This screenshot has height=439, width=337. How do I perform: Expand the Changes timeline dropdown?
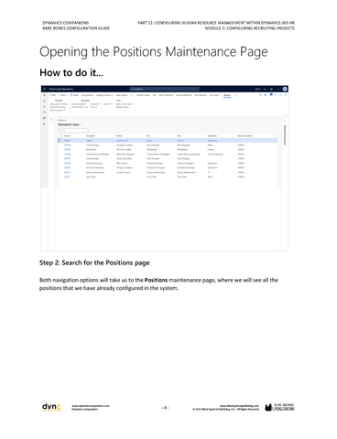point(104,95)
